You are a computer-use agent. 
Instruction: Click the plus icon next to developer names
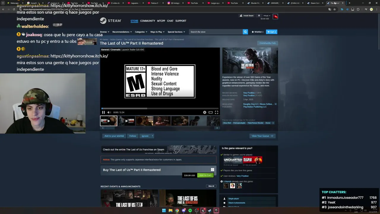pos(275,104)
